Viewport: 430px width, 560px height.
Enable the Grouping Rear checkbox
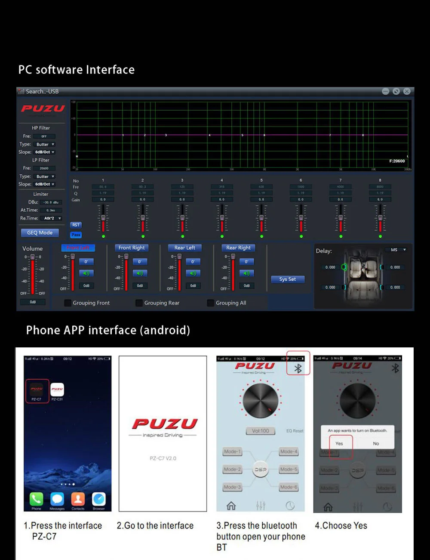139,303
